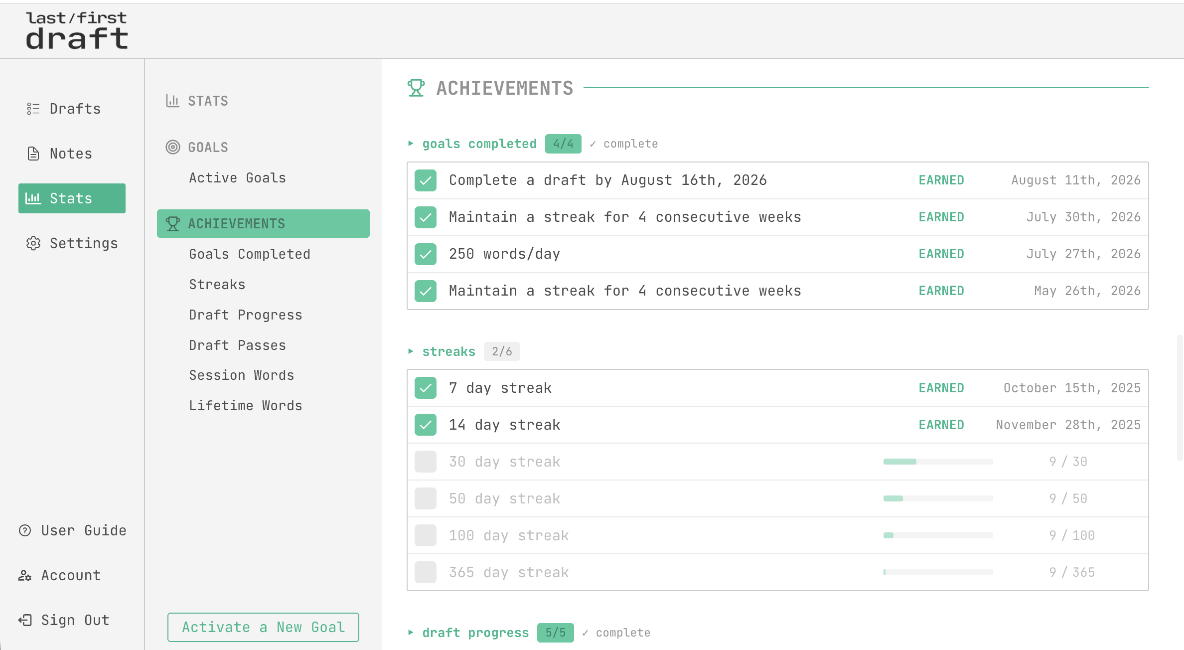1184x650 pixels.
Task: Toggle the unchecked 30 day streak checkbox
Action: pos(426,462)
